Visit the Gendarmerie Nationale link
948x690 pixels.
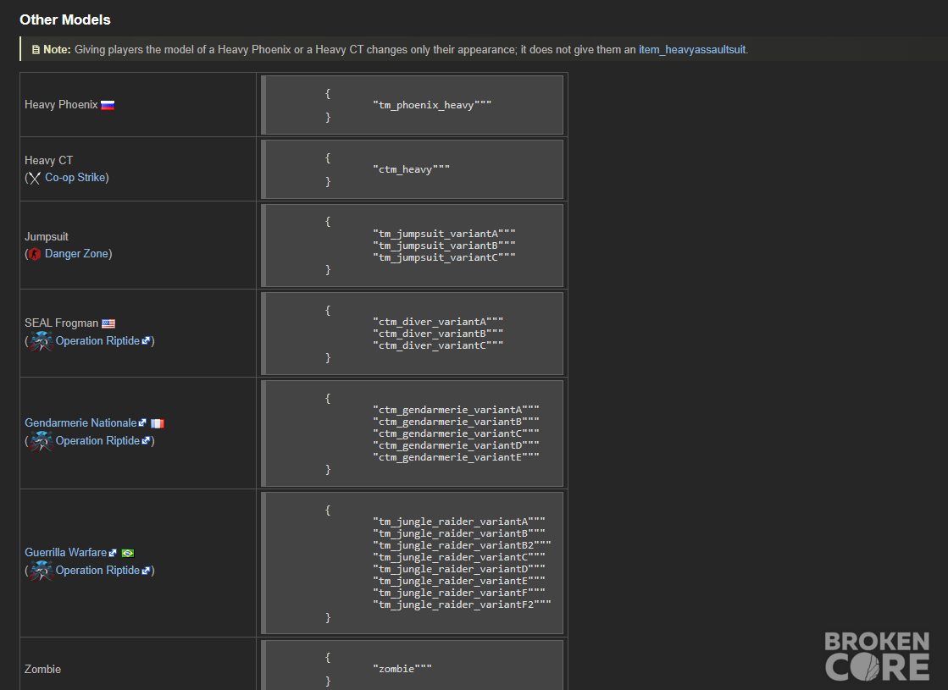tap(81, 423)
